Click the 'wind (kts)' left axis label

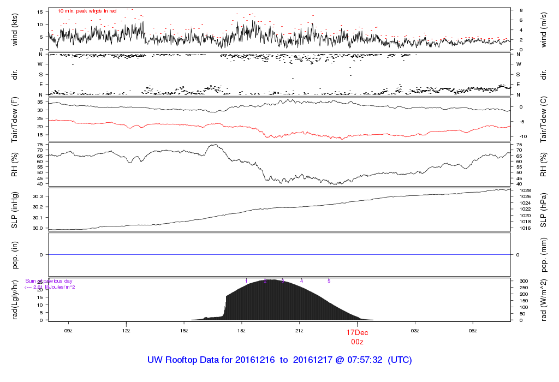point(15,28)
